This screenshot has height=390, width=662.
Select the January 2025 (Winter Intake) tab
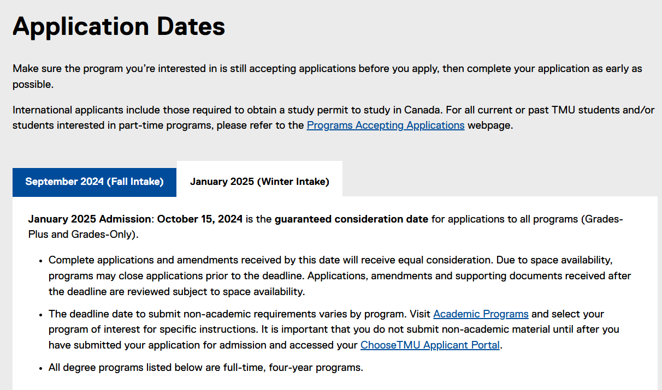pyautogui.click(x=259, y=182)
